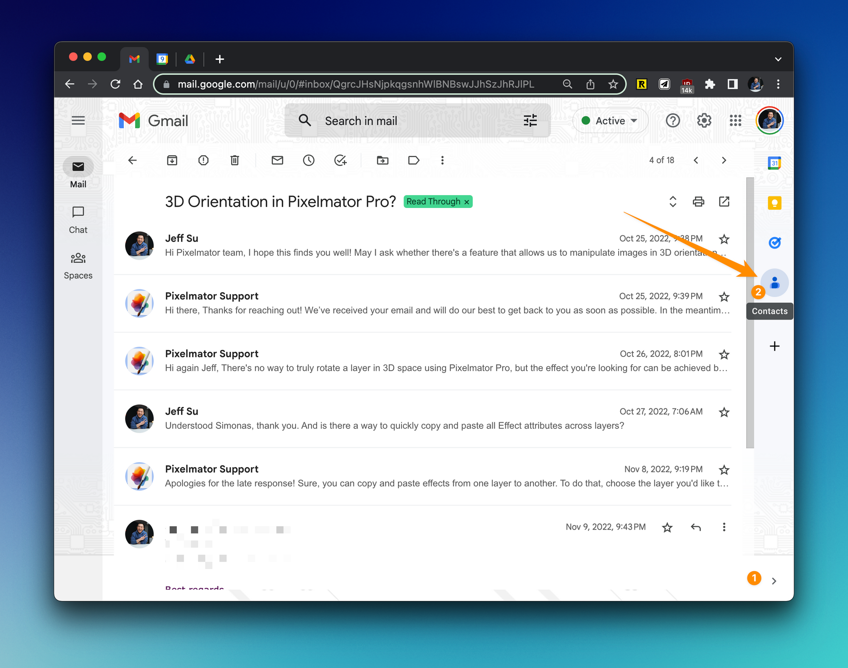Viewport: 848px width, 668px height.
Task: Click the Gmail logo
Action: point(153,121)
